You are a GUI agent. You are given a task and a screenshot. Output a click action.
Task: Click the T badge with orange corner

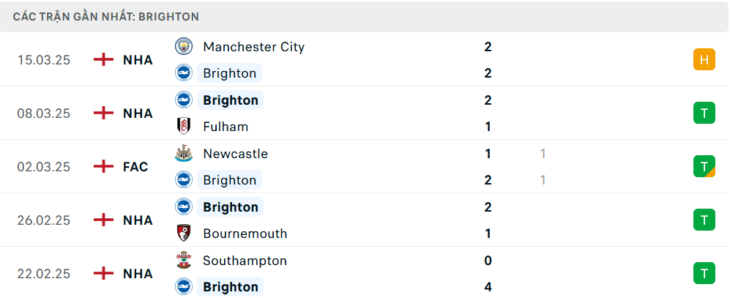click(x=704, y=166)
